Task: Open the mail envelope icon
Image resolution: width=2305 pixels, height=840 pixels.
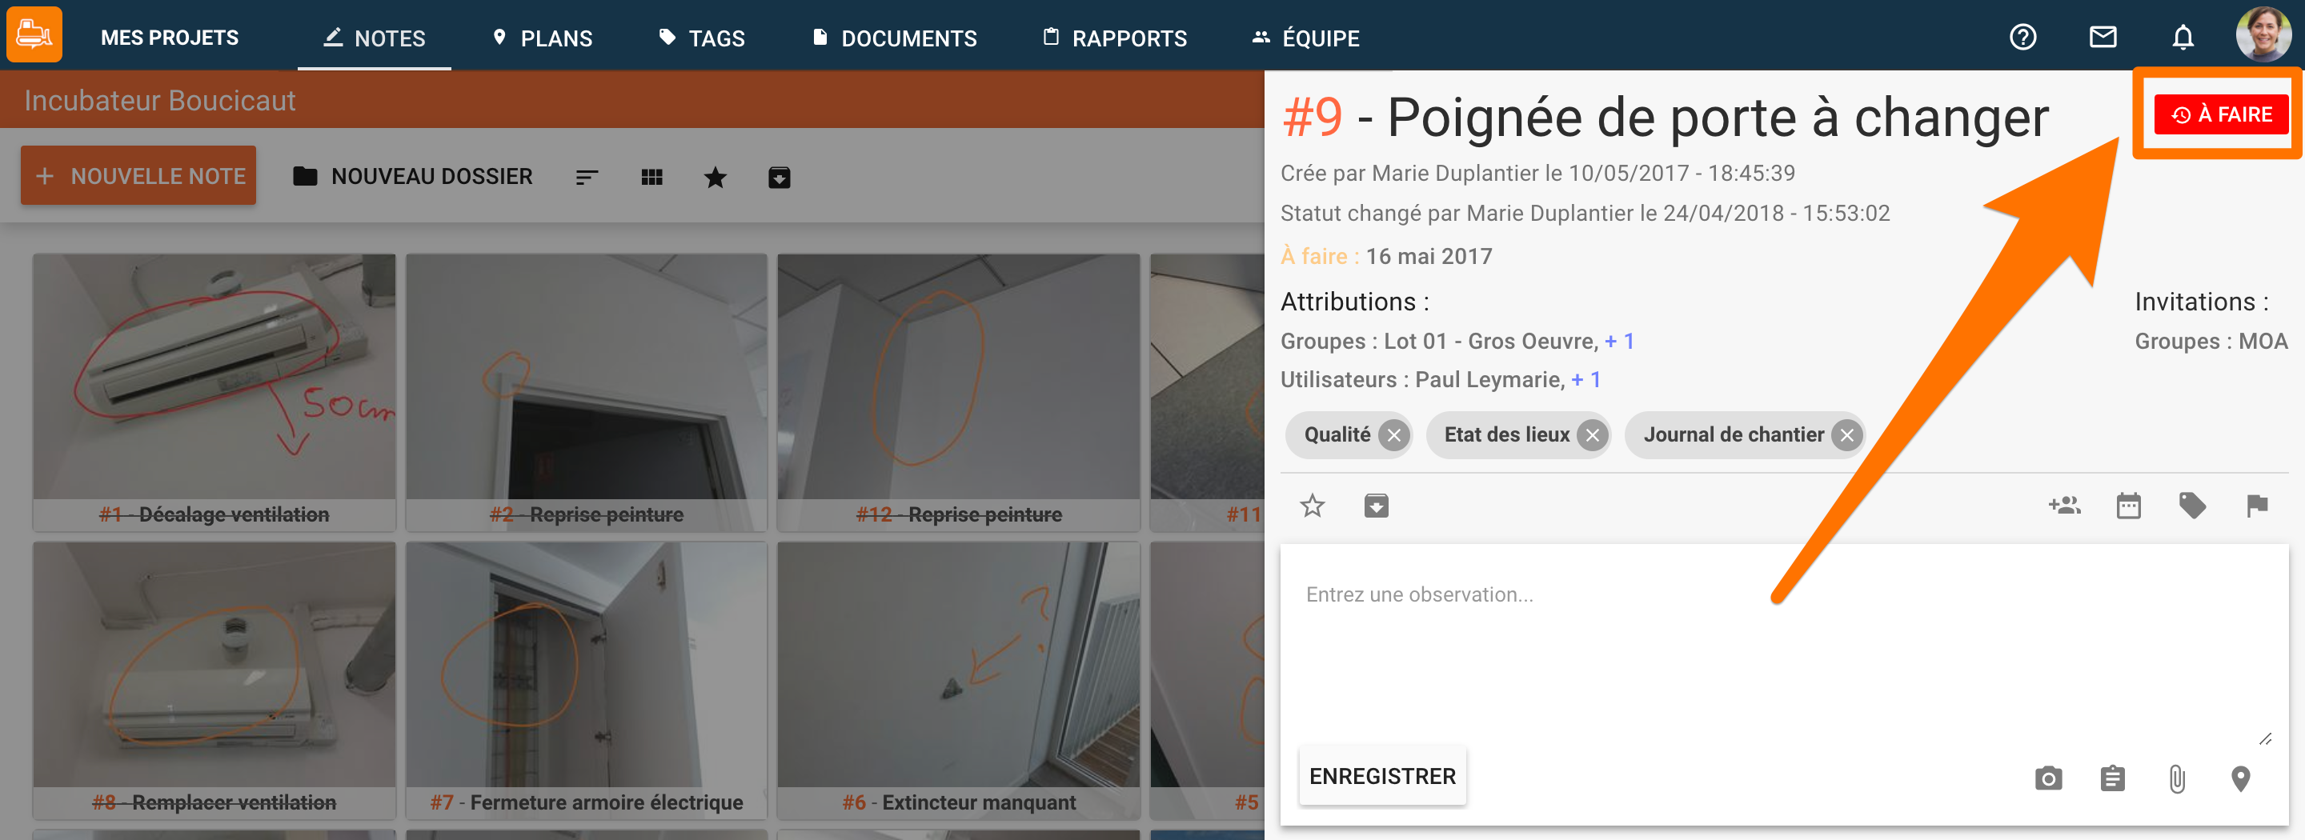Action: pos(2102,37)
